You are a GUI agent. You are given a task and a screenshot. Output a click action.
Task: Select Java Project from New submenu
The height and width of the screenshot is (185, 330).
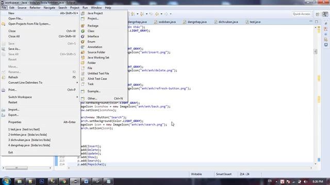(95, 13)
